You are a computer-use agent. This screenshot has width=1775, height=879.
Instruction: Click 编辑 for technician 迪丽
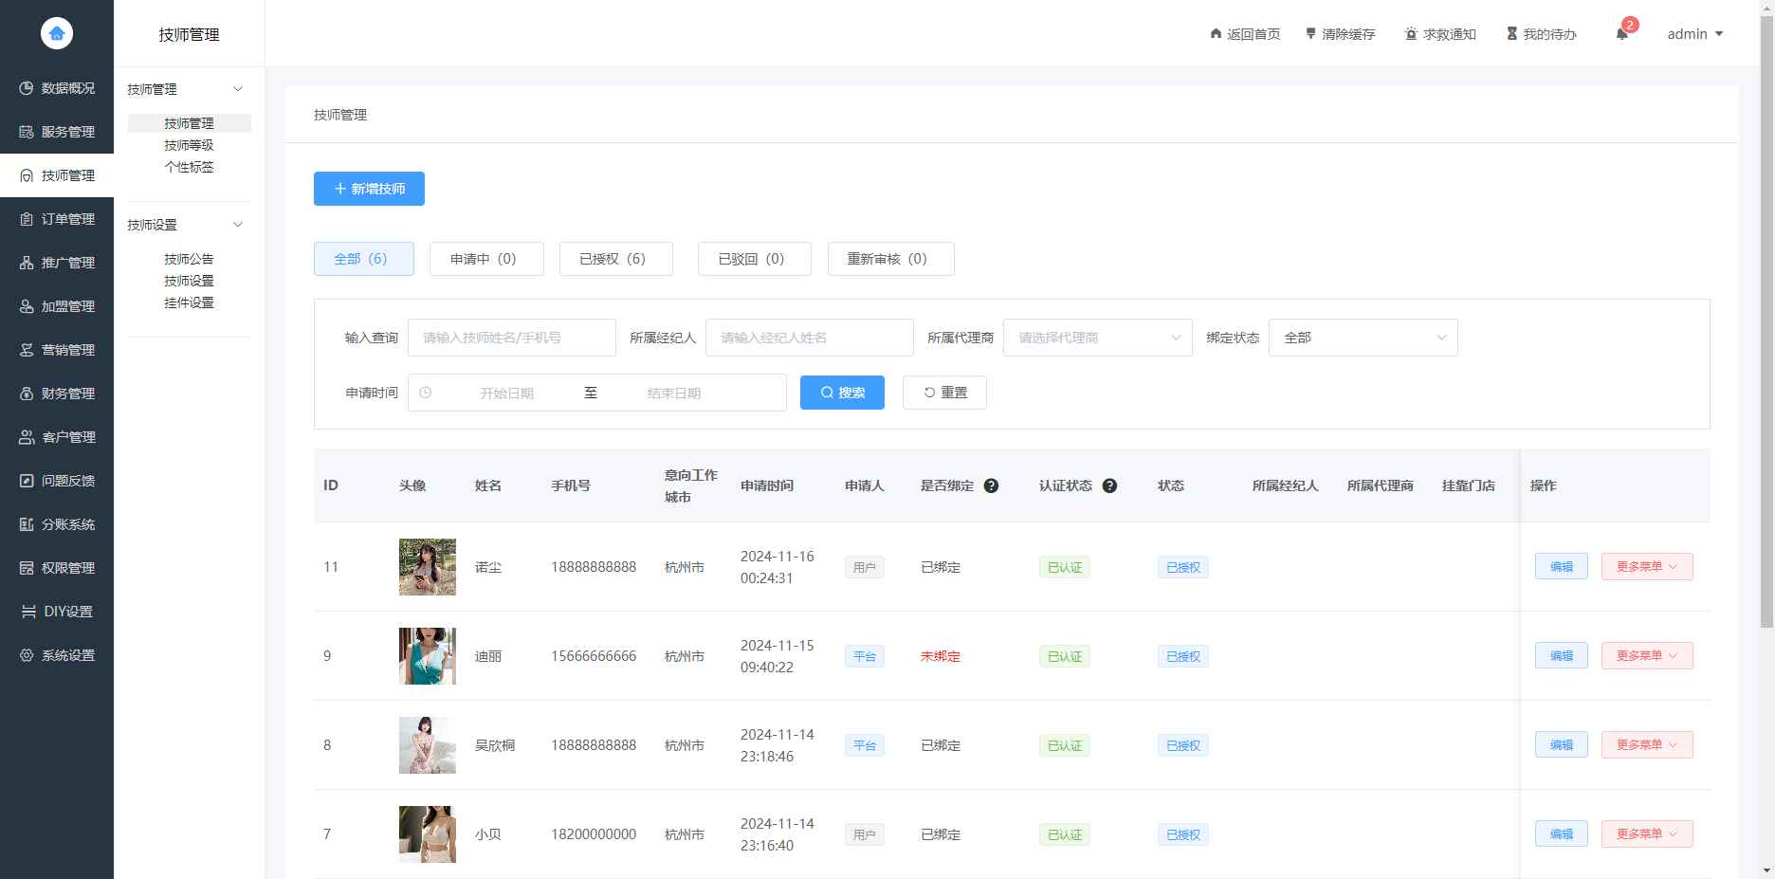[1561, 655]
